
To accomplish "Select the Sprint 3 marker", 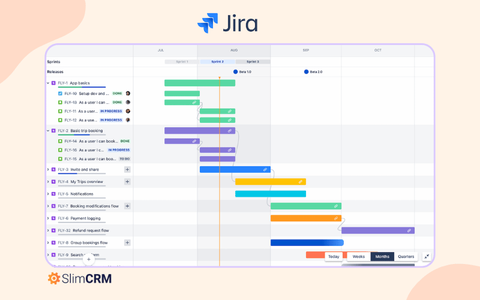I will click(253, 62).
